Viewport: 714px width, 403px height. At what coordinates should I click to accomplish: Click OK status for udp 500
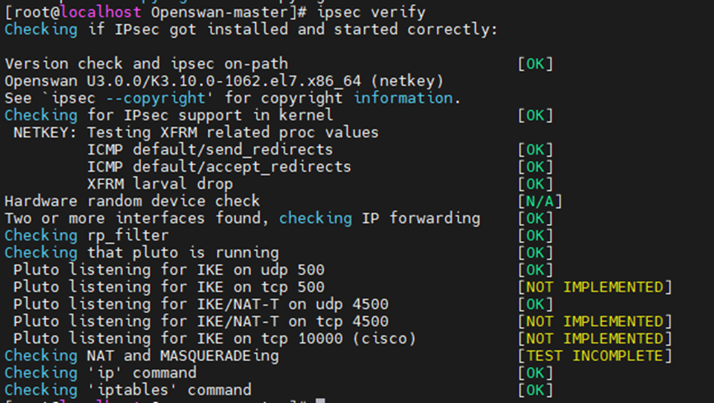[536, 270]
